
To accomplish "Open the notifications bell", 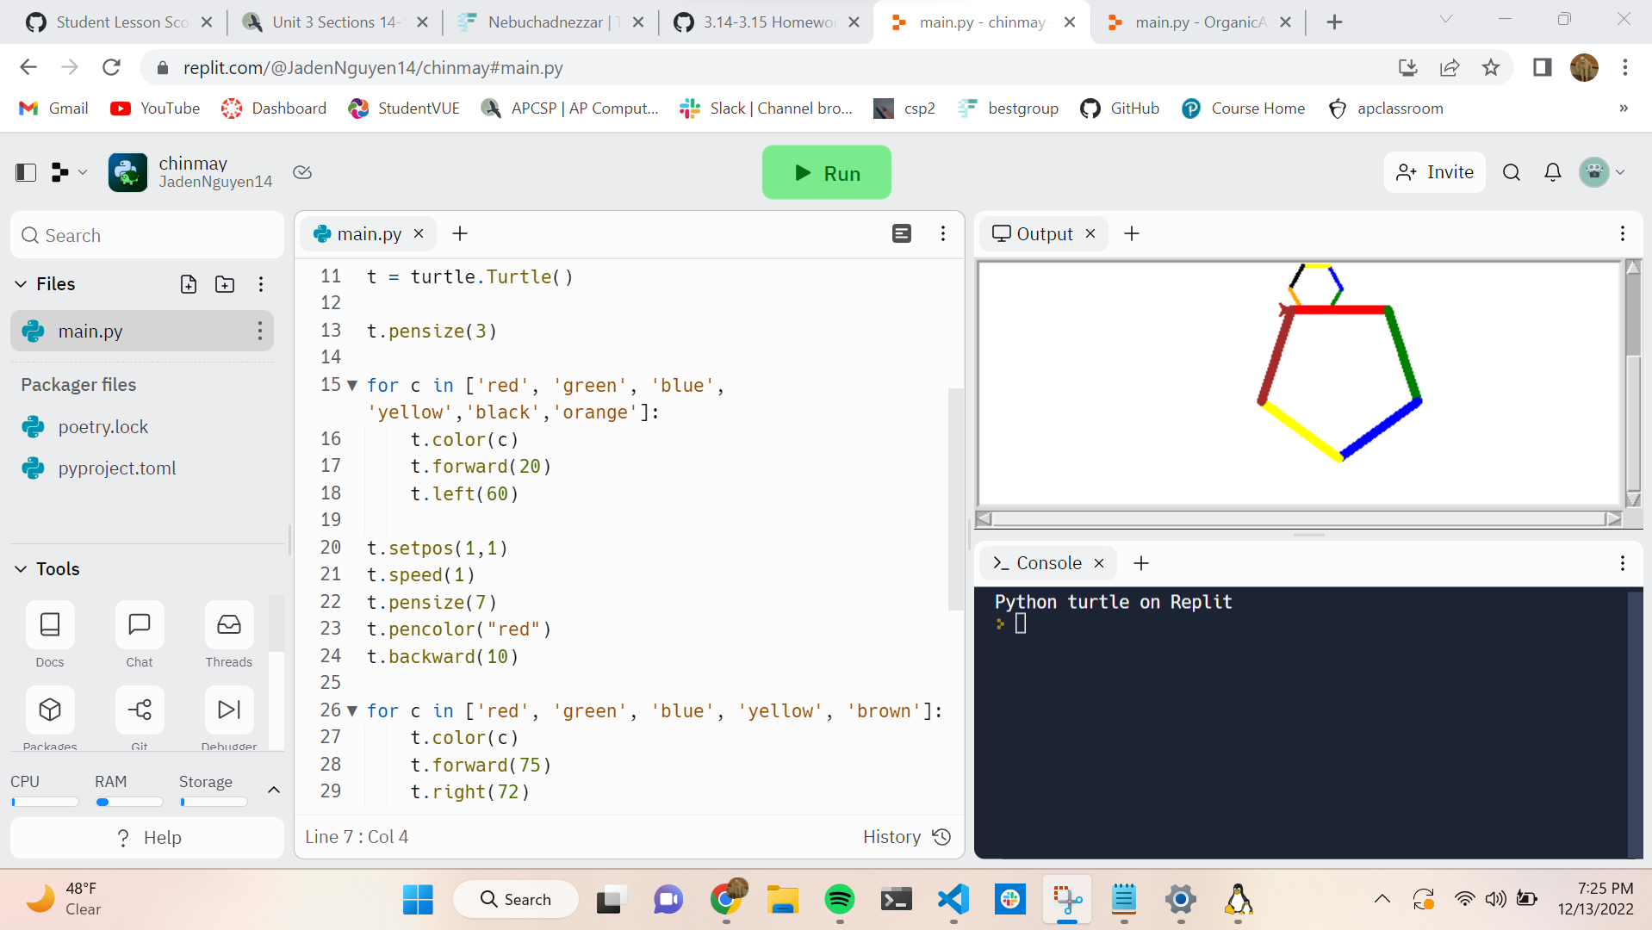I will point(1553,172).
